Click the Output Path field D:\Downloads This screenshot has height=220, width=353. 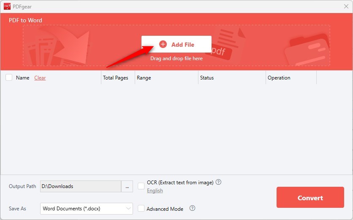click(x=81, y=186)
